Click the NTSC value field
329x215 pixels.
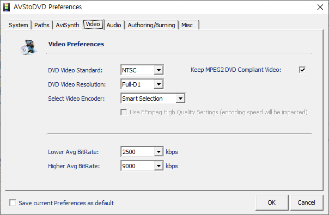[x=138, y=70]
